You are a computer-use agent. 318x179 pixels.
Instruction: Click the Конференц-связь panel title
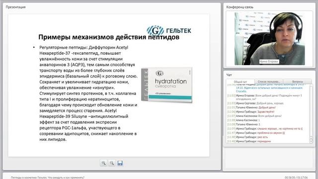click(x=239, y=7)
